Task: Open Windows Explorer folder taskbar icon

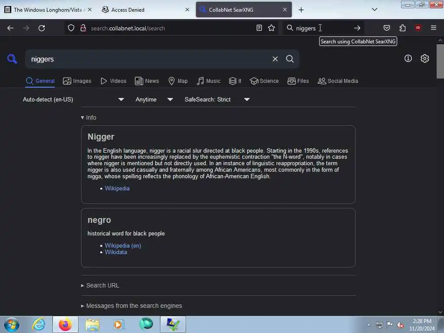Action: (93, 324)
